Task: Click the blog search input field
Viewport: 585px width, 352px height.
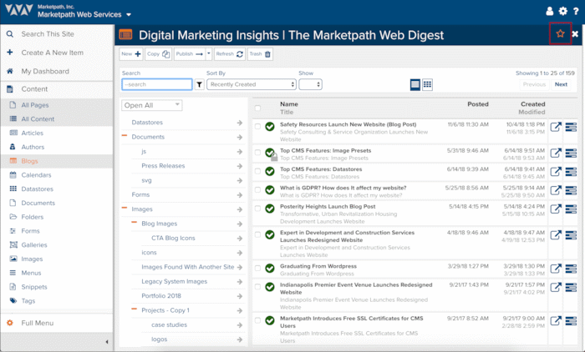Action: [x=157, y=84]
